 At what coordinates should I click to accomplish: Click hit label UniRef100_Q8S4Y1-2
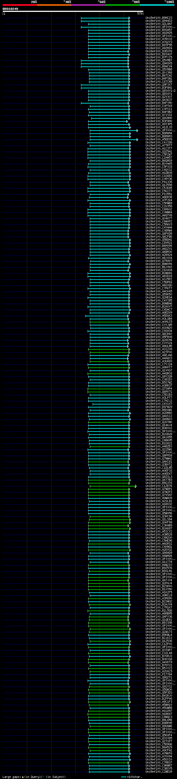160,91
